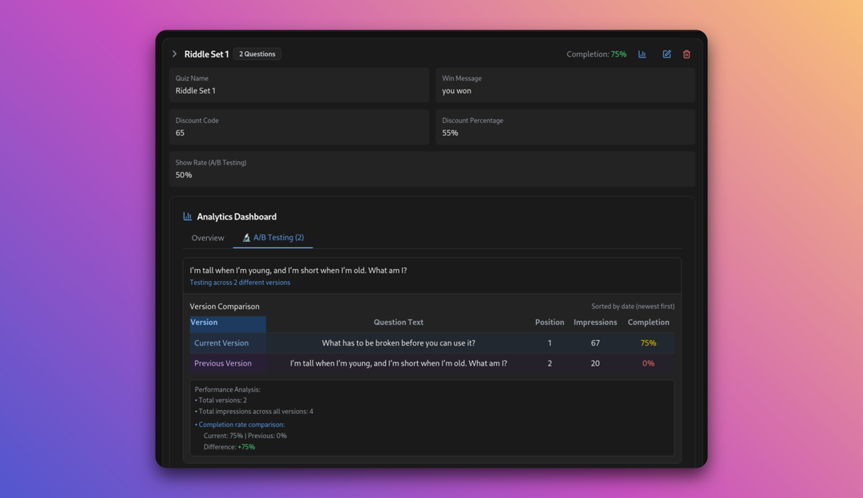Click the Discount Percentage field 55%
The width and height of the screenshot is (863, 498).
(x=565, y=127)
